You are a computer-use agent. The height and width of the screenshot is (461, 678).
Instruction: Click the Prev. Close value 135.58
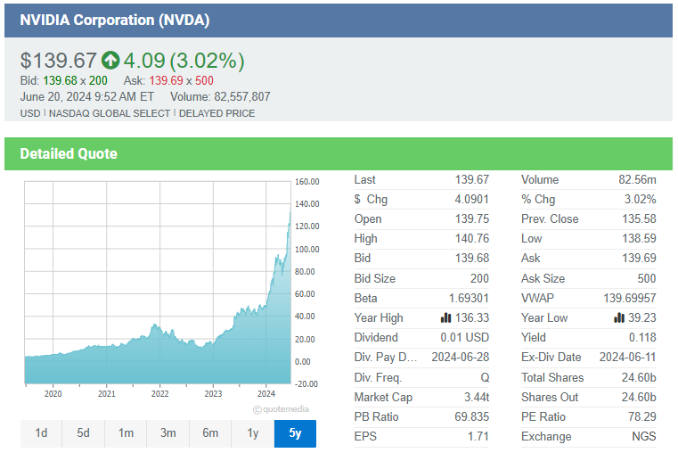click(639, 218)
